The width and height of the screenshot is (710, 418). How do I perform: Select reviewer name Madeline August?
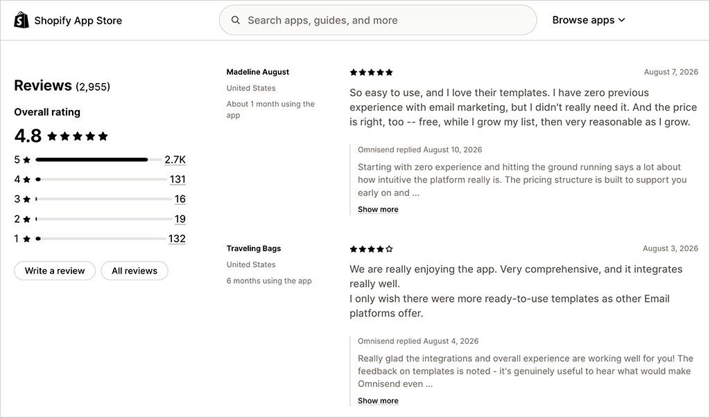pyautogui.click(x=258, y=72)
